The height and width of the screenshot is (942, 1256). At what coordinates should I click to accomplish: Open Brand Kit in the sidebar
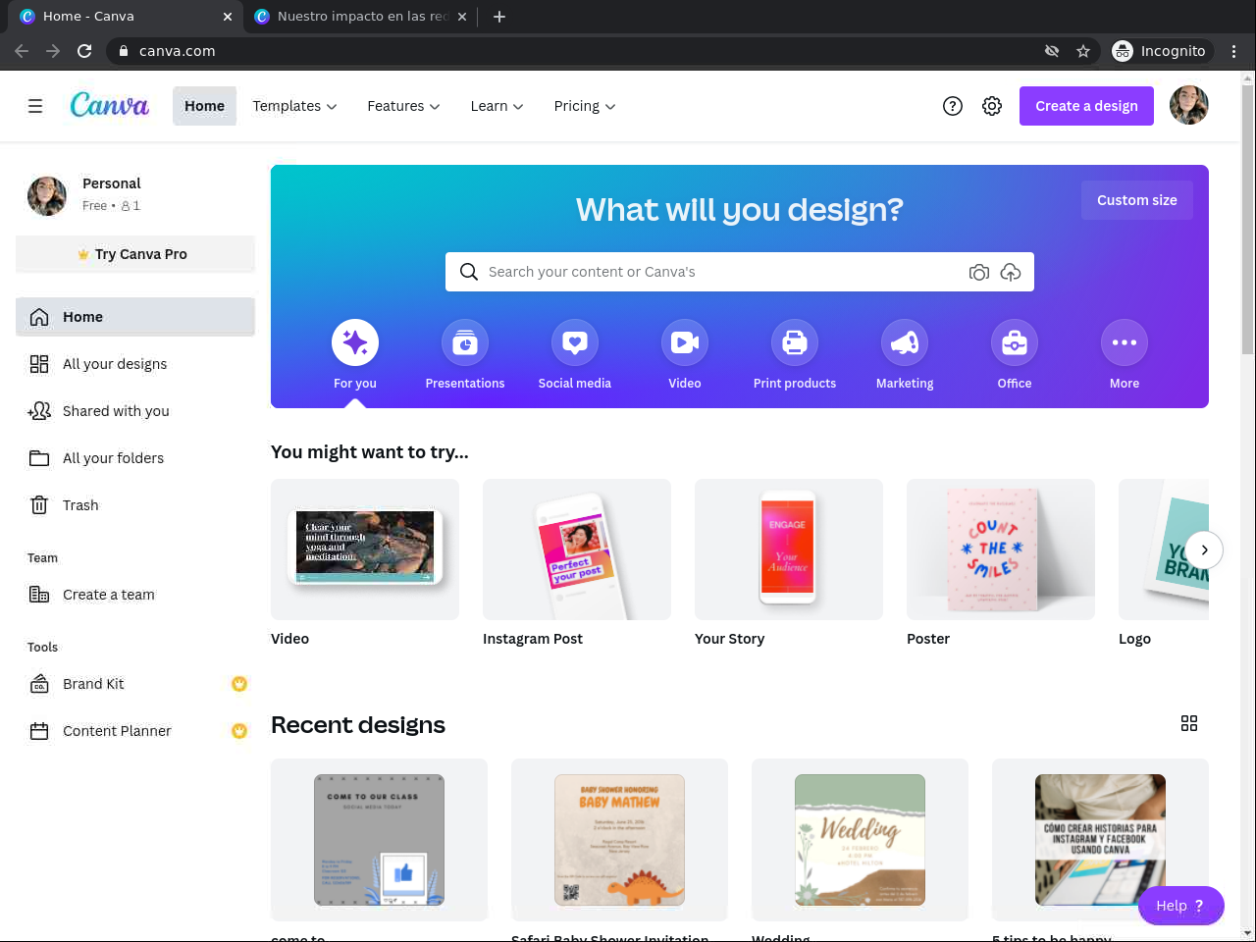135,684
